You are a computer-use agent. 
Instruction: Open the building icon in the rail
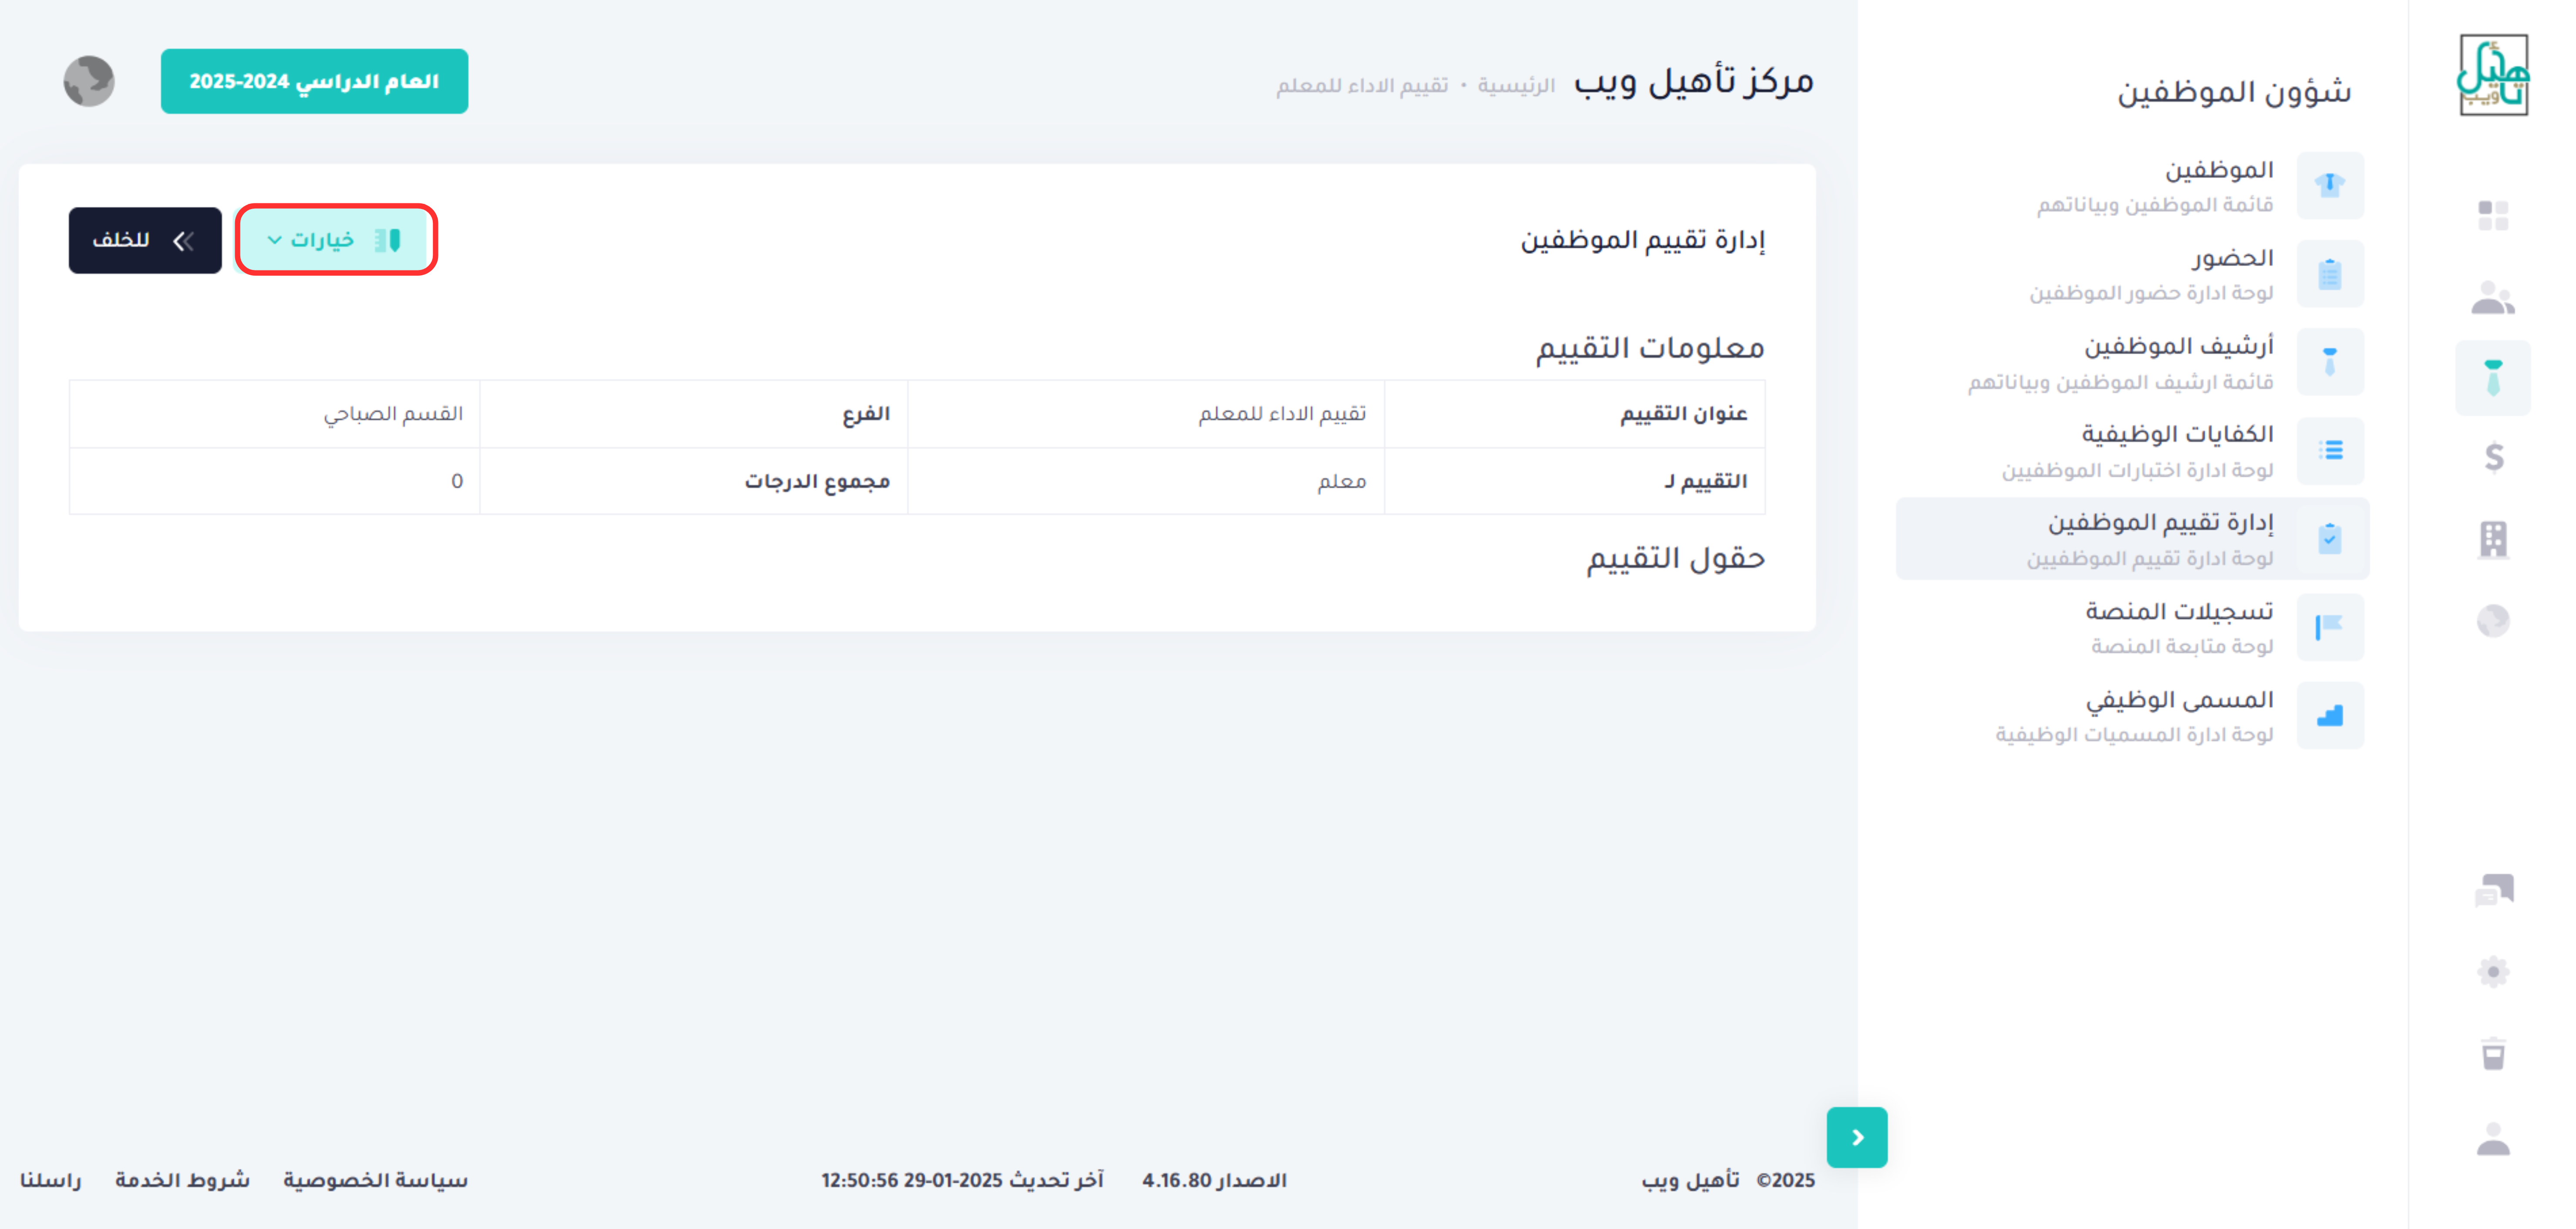[2493, 539]
